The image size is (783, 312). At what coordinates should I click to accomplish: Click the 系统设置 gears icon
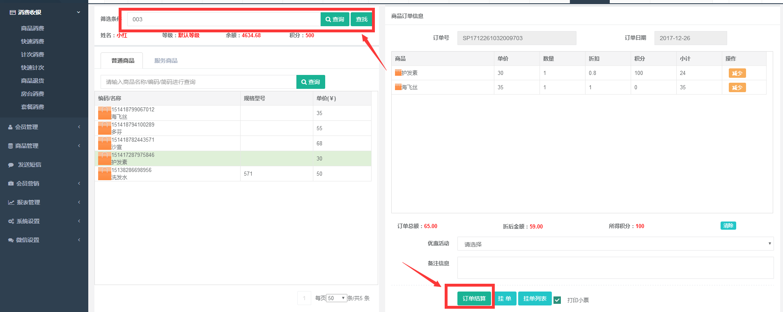(11, 221)
